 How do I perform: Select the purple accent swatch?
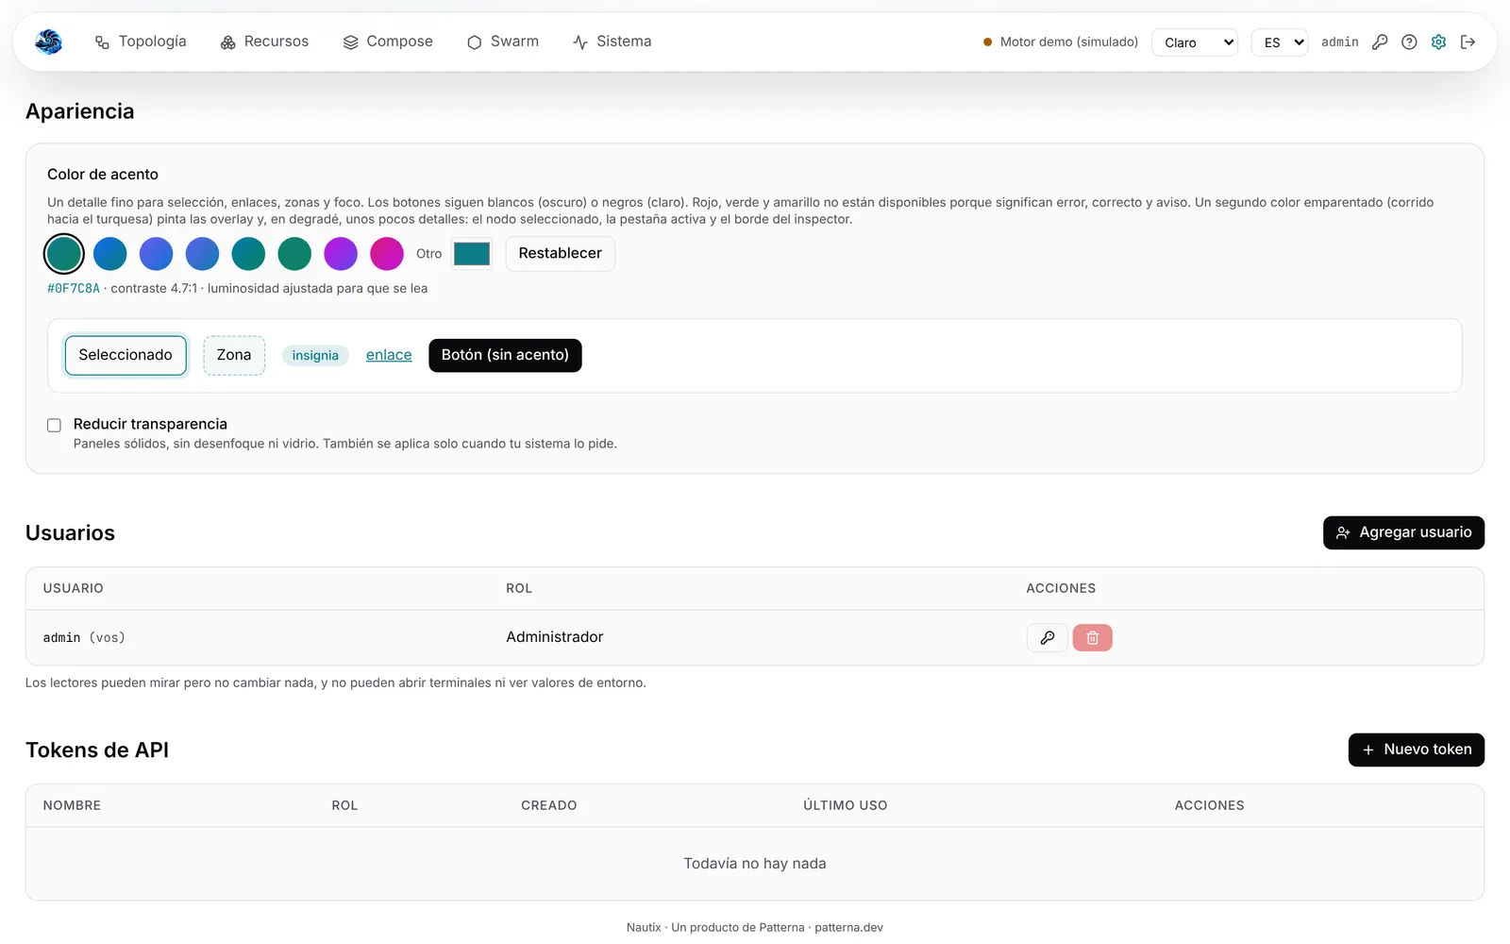click(341, 253)
